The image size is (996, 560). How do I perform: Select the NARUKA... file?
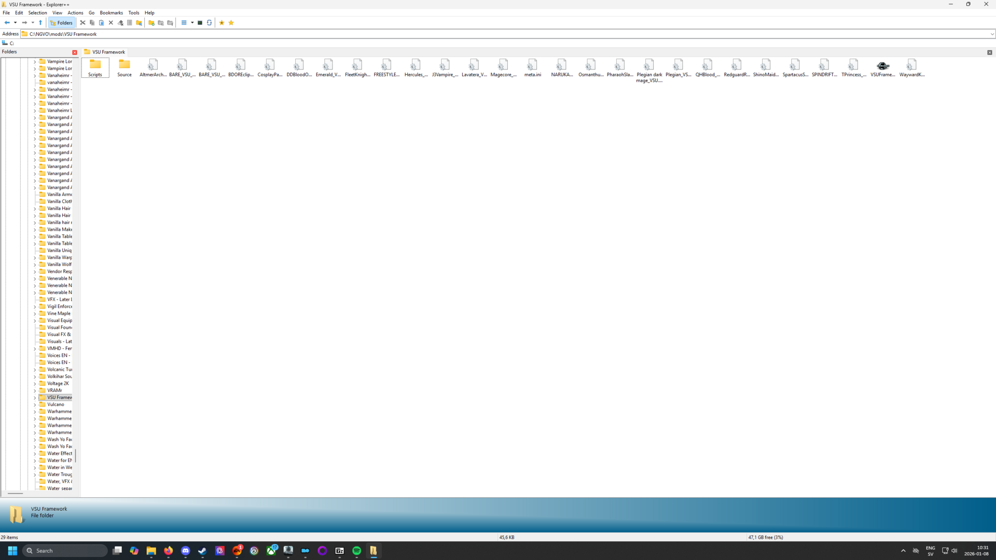pos(562,68)
